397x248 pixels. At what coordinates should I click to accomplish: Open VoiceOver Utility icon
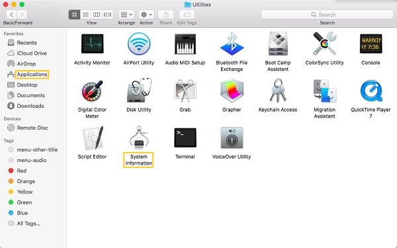pyautogui.click(x=232, y=138)
